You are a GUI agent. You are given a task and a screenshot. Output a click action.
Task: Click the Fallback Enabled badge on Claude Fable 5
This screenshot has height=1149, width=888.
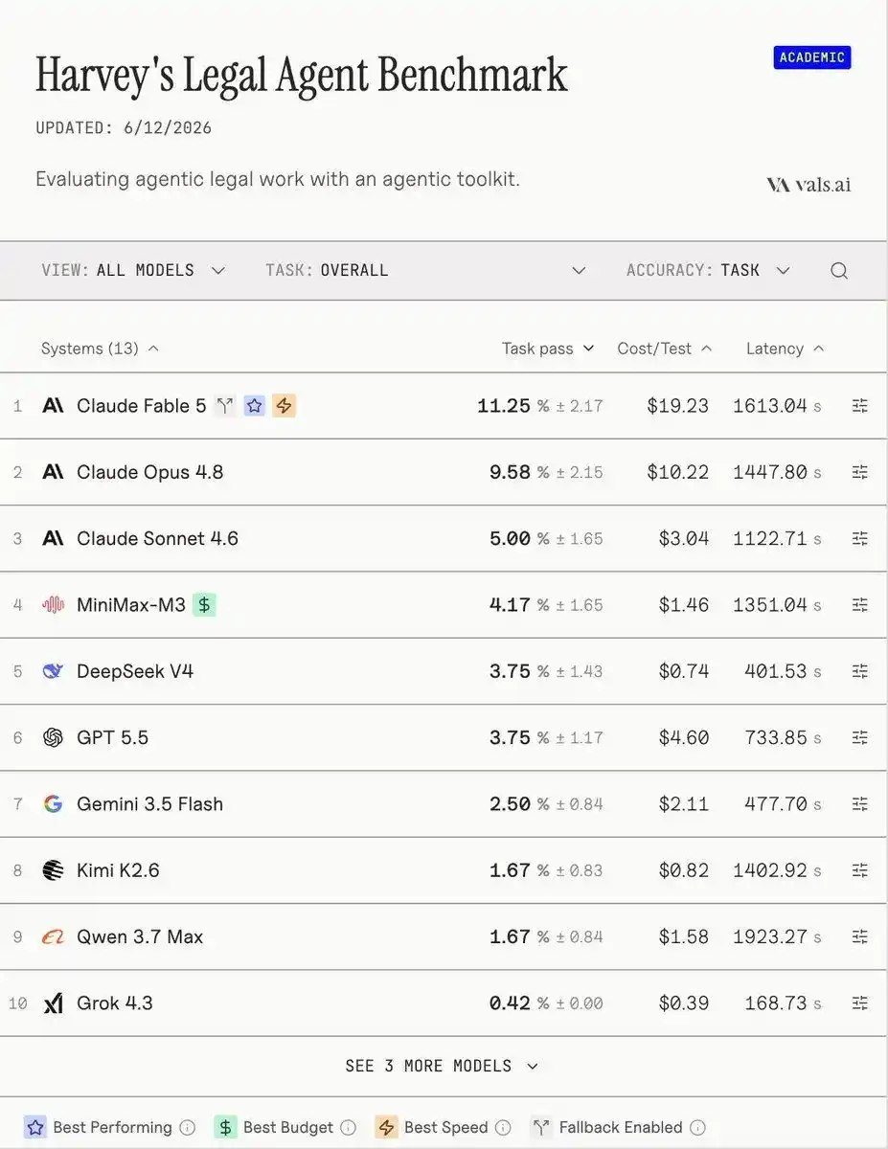(225, 406)
